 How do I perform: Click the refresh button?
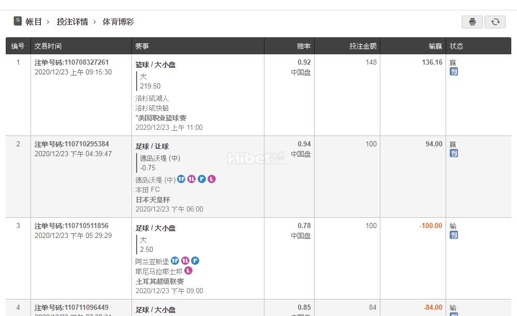click(495, 22)
